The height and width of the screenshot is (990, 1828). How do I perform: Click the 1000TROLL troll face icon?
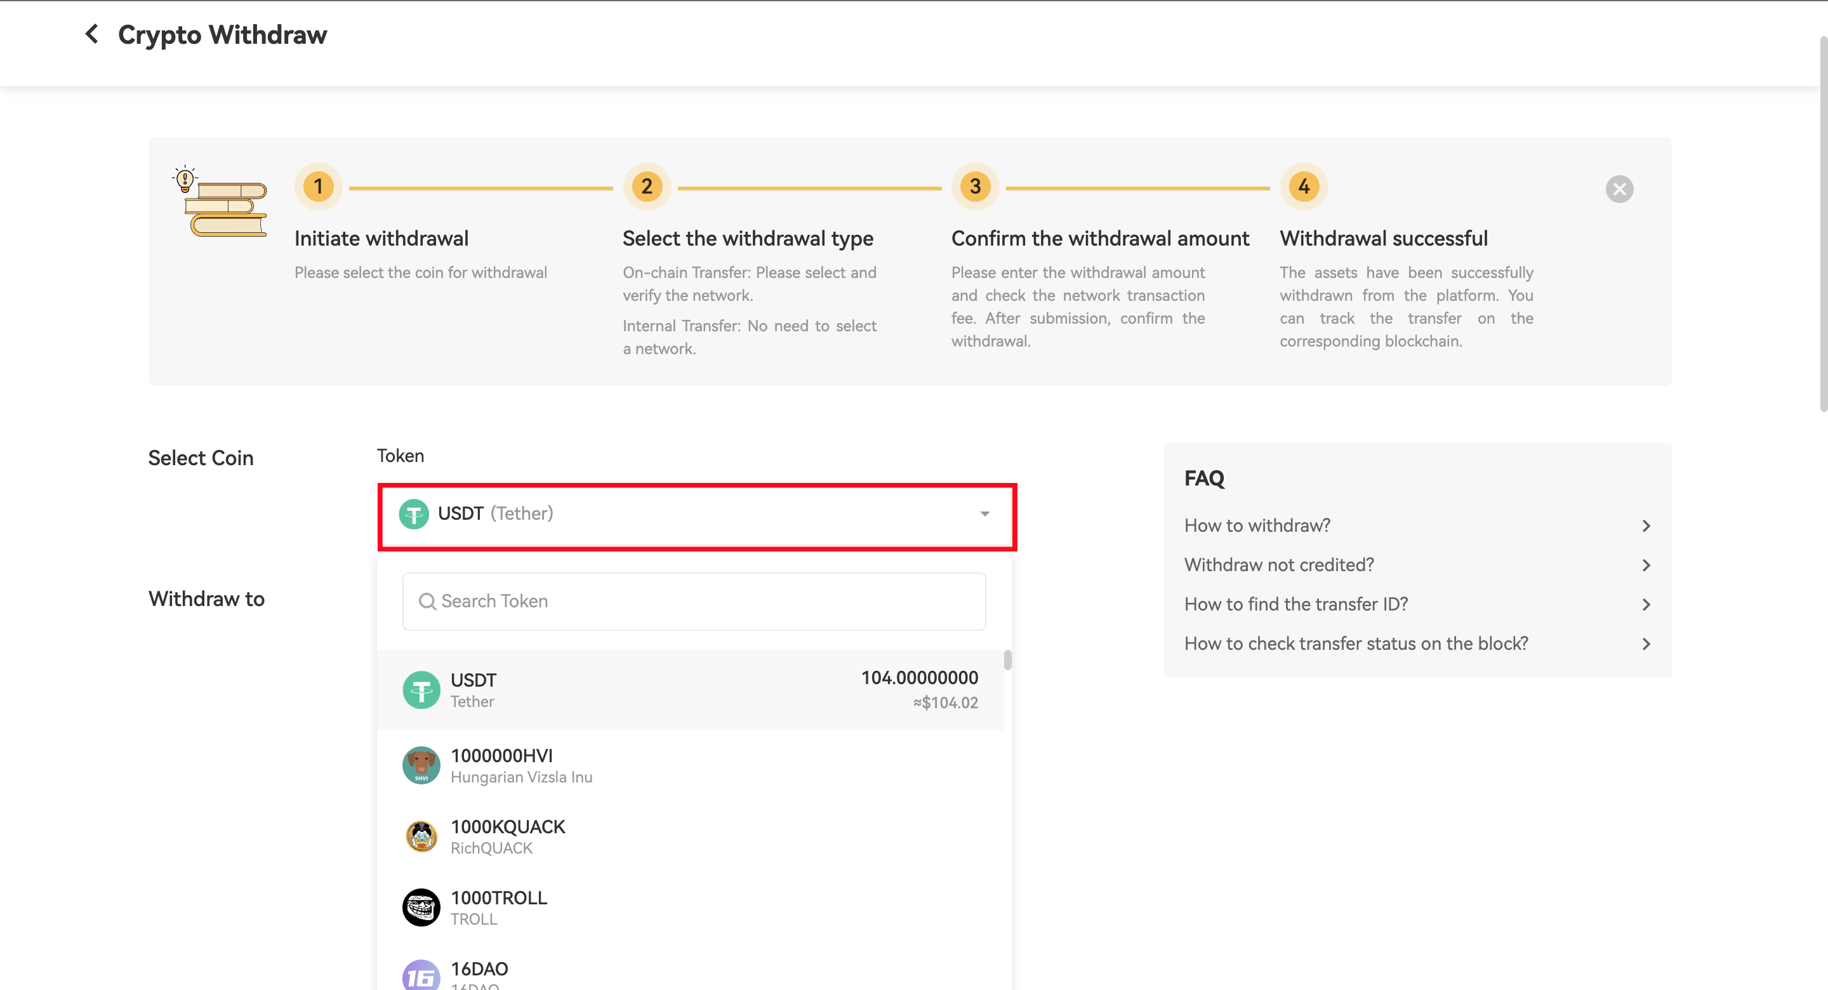(x=421, y=907)
